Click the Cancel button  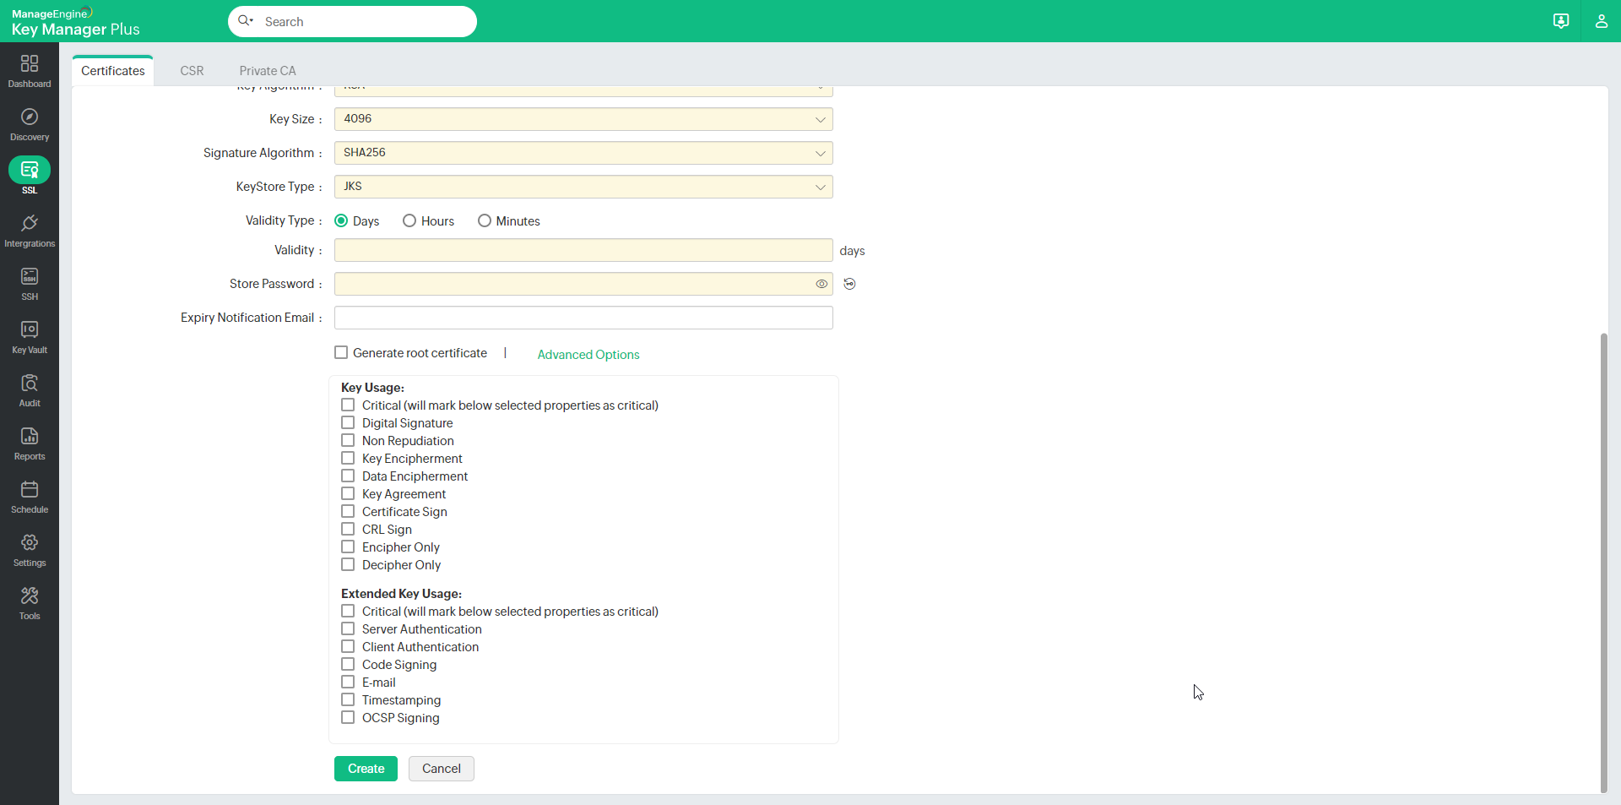tap(442, 769)
